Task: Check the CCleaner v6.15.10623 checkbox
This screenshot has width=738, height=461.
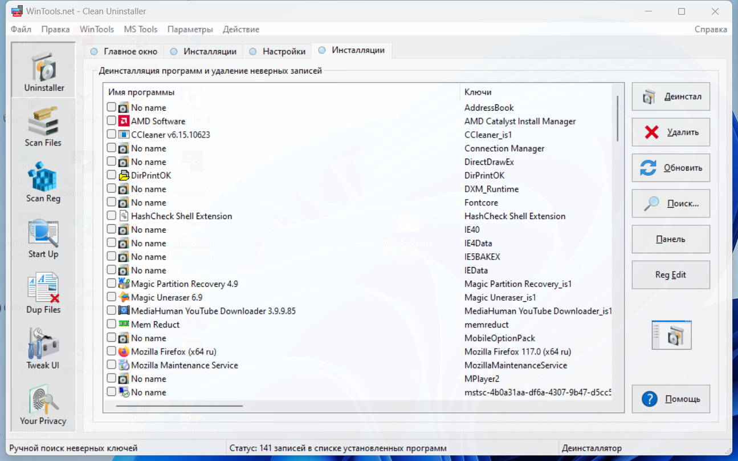Action: tap(111, 135)
